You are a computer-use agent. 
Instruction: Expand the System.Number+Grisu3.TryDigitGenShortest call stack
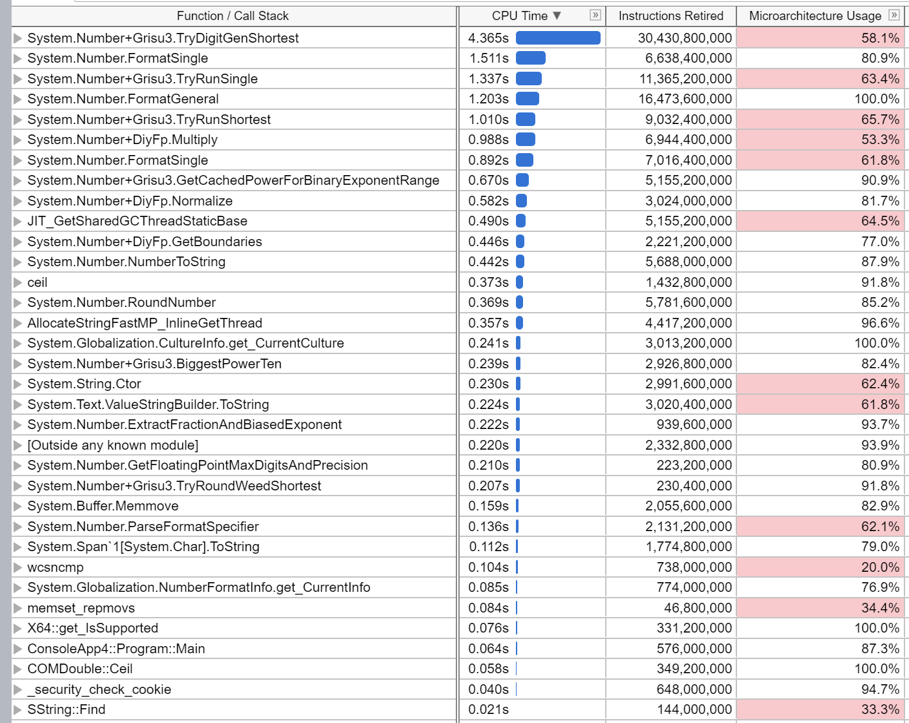(x=16, y=38)
